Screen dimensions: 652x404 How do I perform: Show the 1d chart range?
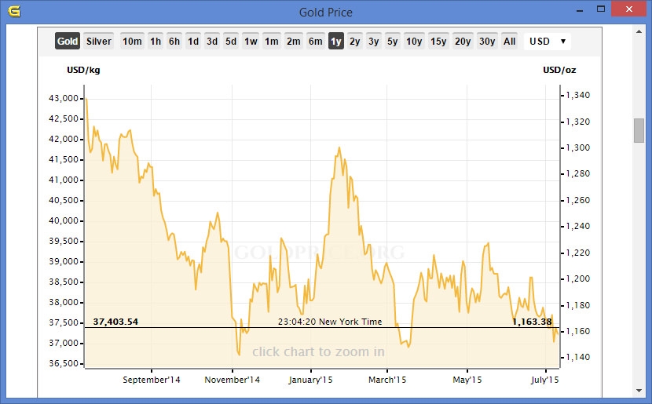pos(193,41)
